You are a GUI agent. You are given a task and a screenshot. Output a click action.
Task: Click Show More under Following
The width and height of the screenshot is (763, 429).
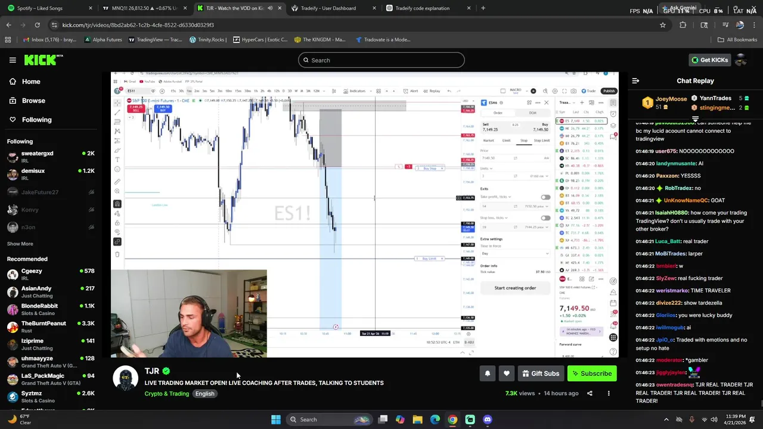(x=20, y=244)
